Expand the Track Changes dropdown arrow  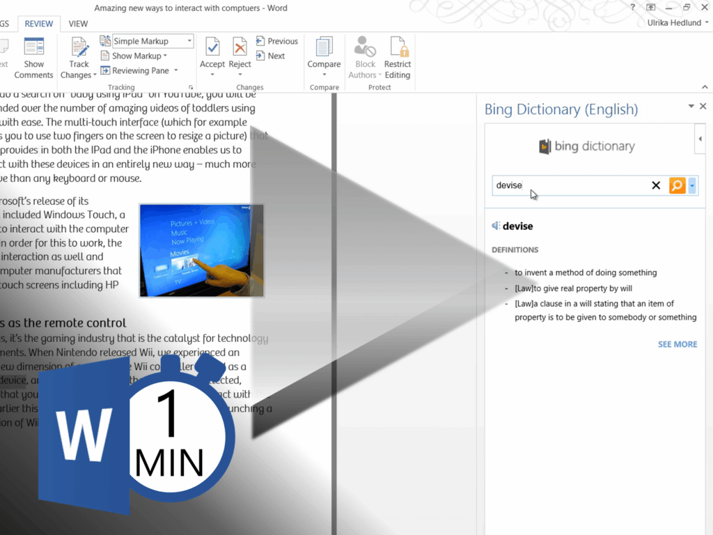[x=95, y=75]
